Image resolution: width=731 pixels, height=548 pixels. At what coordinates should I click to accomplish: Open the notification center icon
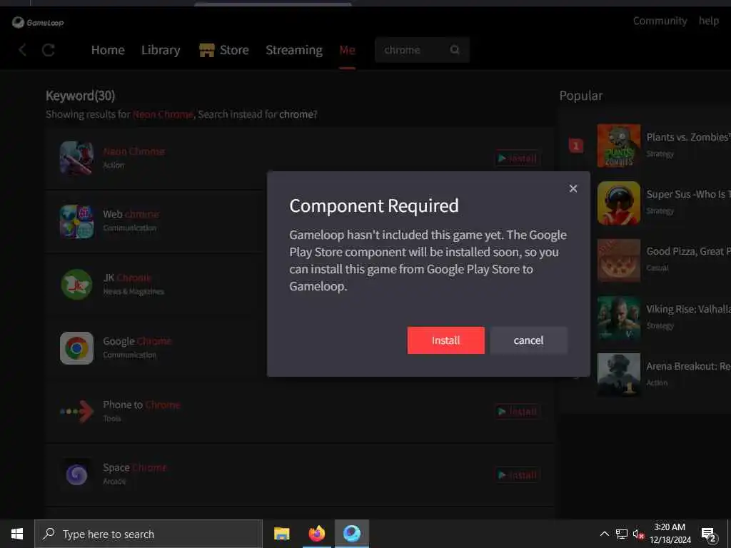709,534
